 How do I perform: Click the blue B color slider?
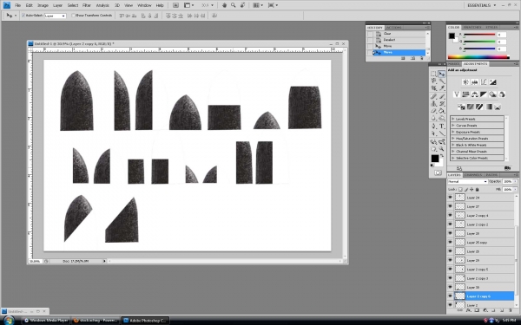coord(479,49)
